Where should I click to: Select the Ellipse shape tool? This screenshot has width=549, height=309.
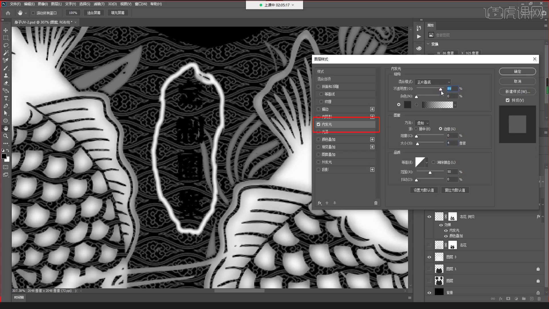(6, 121)
